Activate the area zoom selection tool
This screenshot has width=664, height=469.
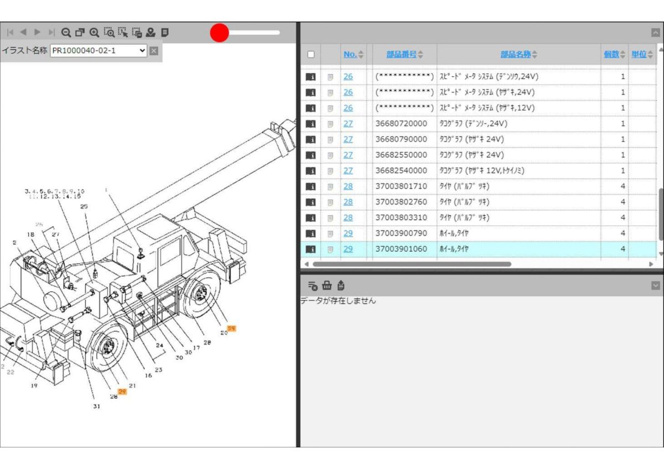point(109,33)
